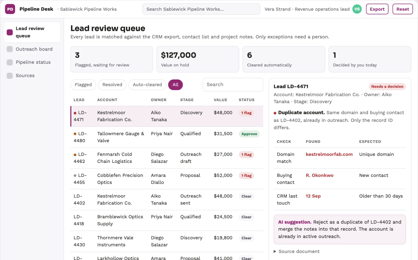Viewport: 418px width, 260px height.
Task: Click the Sources sidebar icon
Action: 10,75
